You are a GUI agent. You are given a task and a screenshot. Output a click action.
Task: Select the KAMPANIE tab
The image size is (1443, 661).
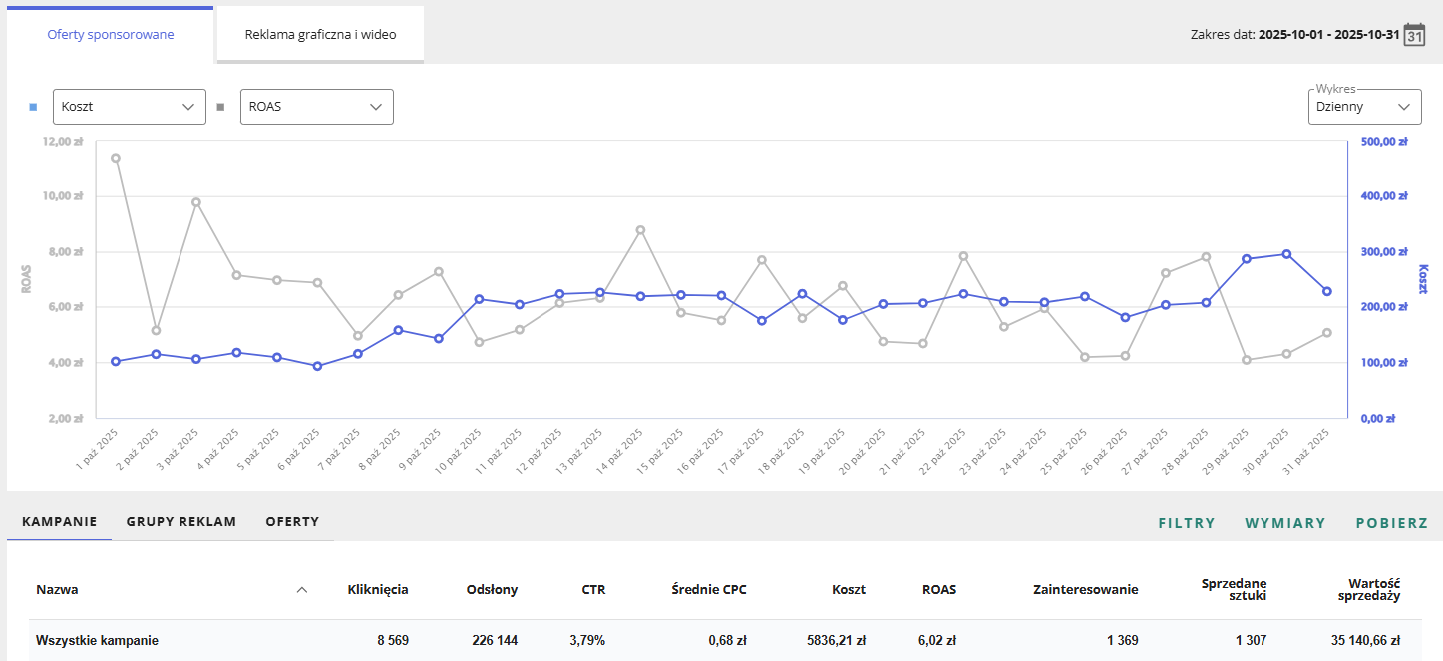point(59,522)
